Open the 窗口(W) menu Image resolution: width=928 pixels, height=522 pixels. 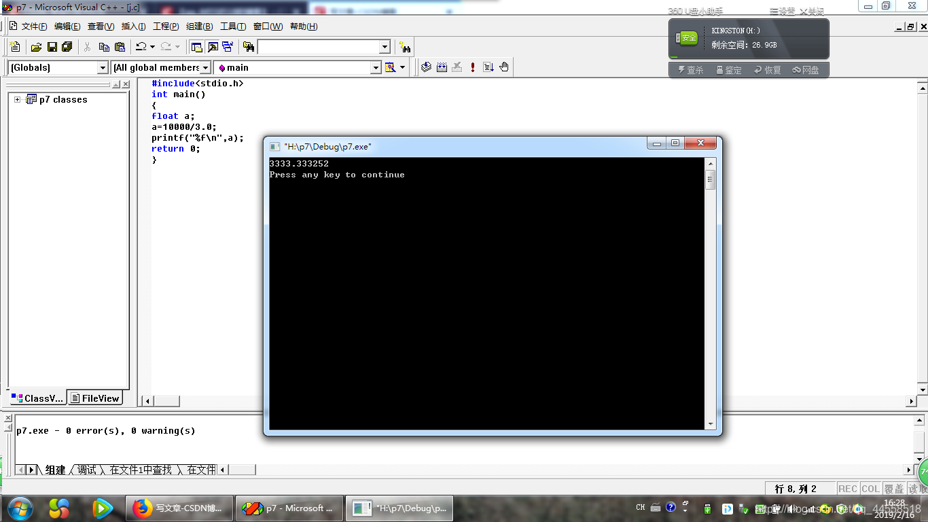pyautogui.click(x=268, y=27)
